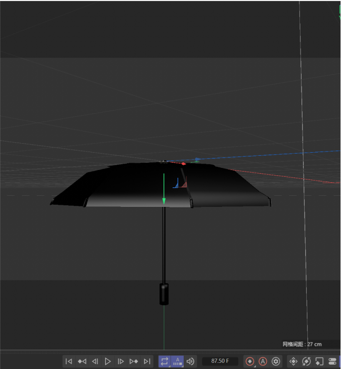341x369 pixels.
Task: Toggle the scale keyframe channel icon
Action: pos(319,361)
